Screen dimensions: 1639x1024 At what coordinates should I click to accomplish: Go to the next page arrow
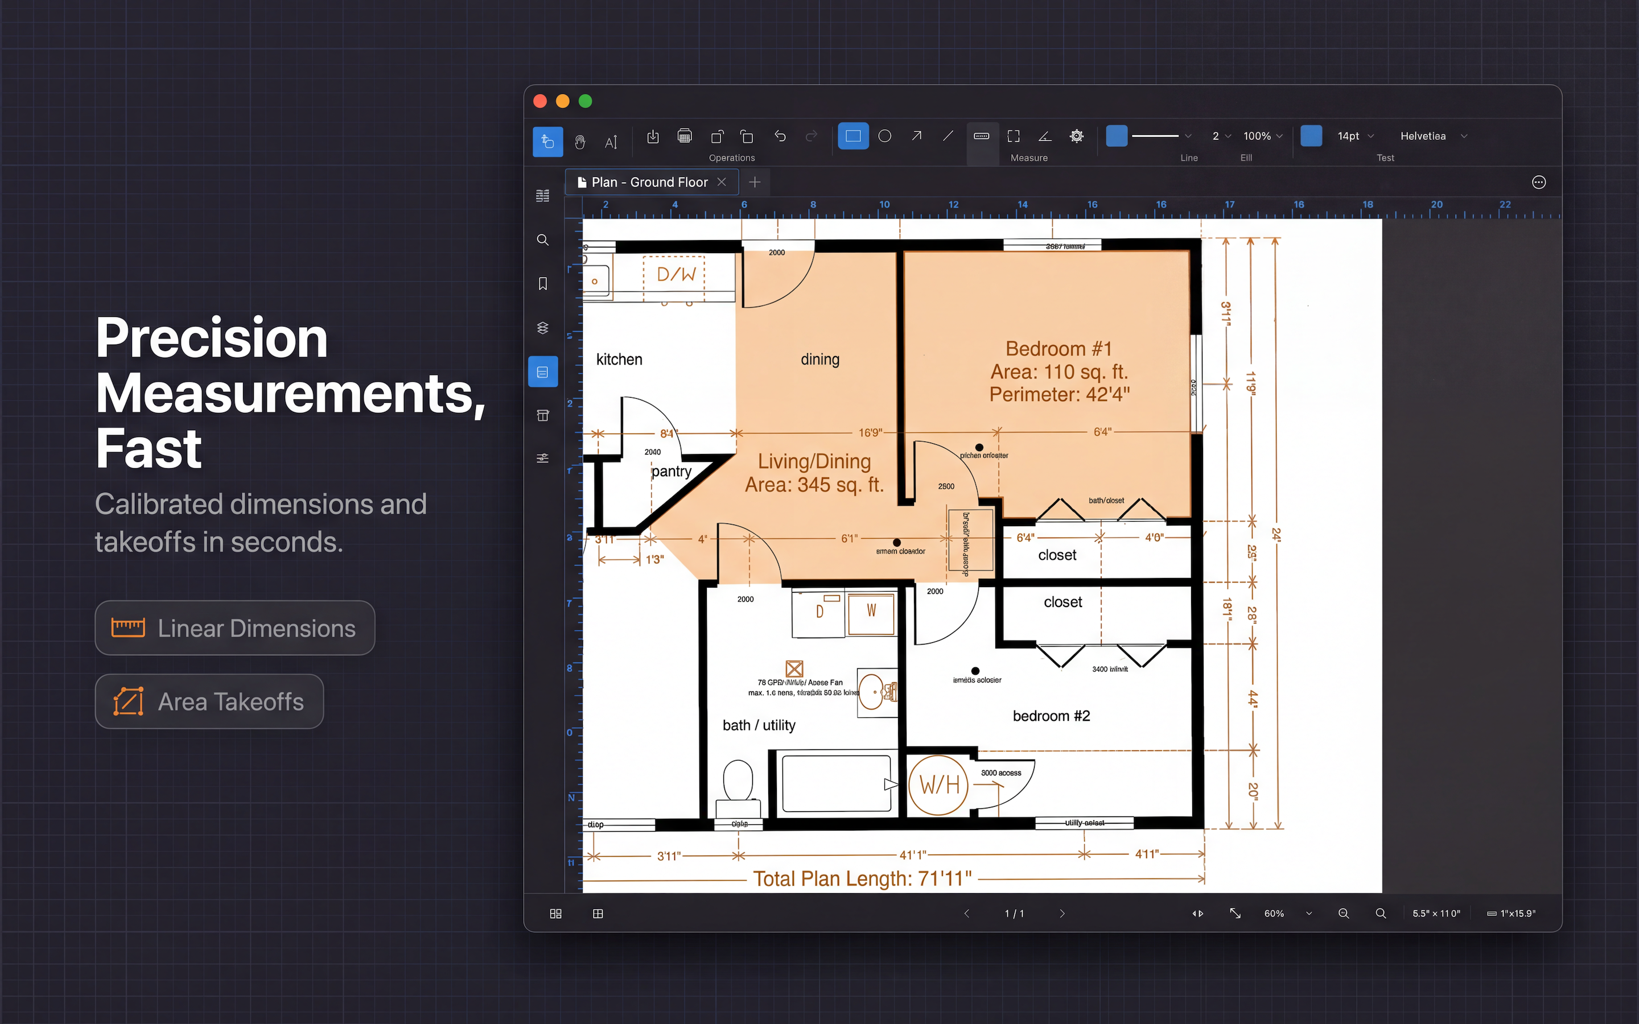[1062, 914]
